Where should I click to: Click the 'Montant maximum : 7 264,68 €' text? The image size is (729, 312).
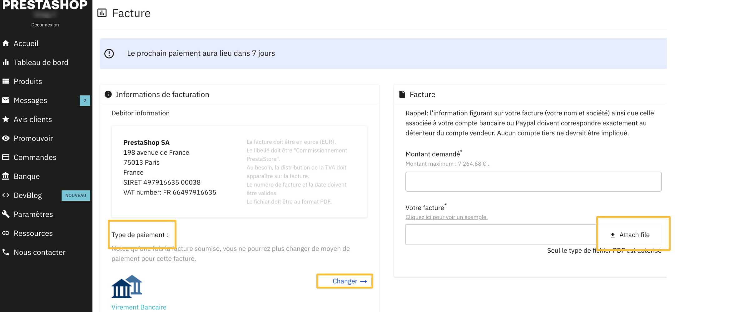click(447, 164)
